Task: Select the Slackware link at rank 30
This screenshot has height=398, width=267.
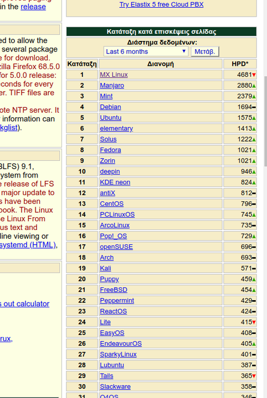Action: tap(115, 386)
